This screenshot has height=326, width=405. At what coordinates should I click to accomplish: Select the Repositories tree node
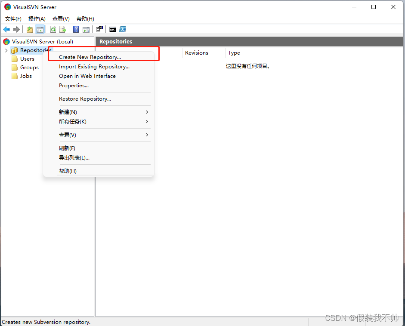36,50
